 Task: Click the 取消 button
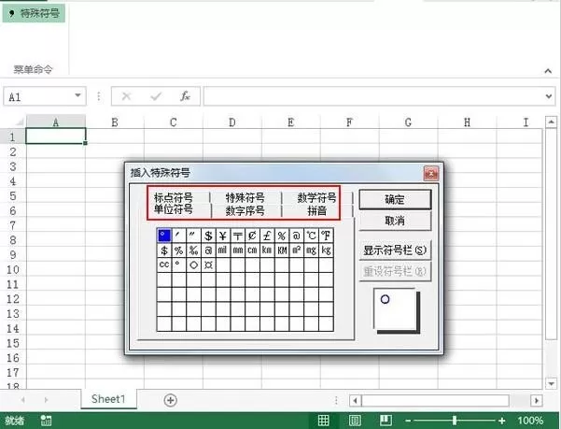[395, 221]
